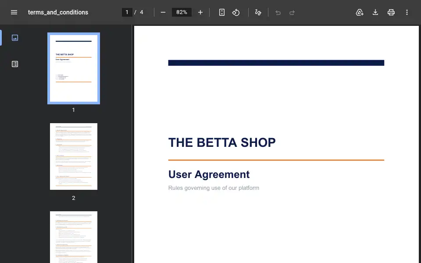Select the draw annotation tool
Image resolution: width=421 pixels, height=263 pixels.
tap(258, 12)
